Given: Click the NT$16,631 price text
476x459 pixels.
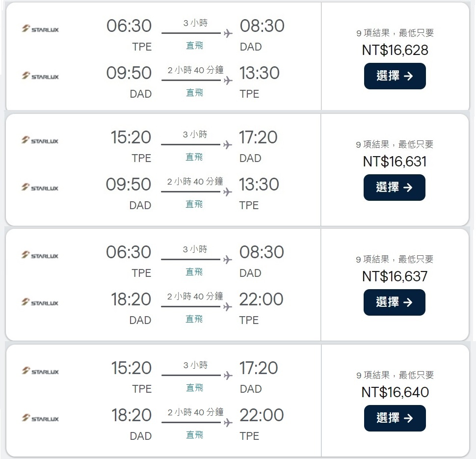Looking at the screenshot, I should click(395, 162).
